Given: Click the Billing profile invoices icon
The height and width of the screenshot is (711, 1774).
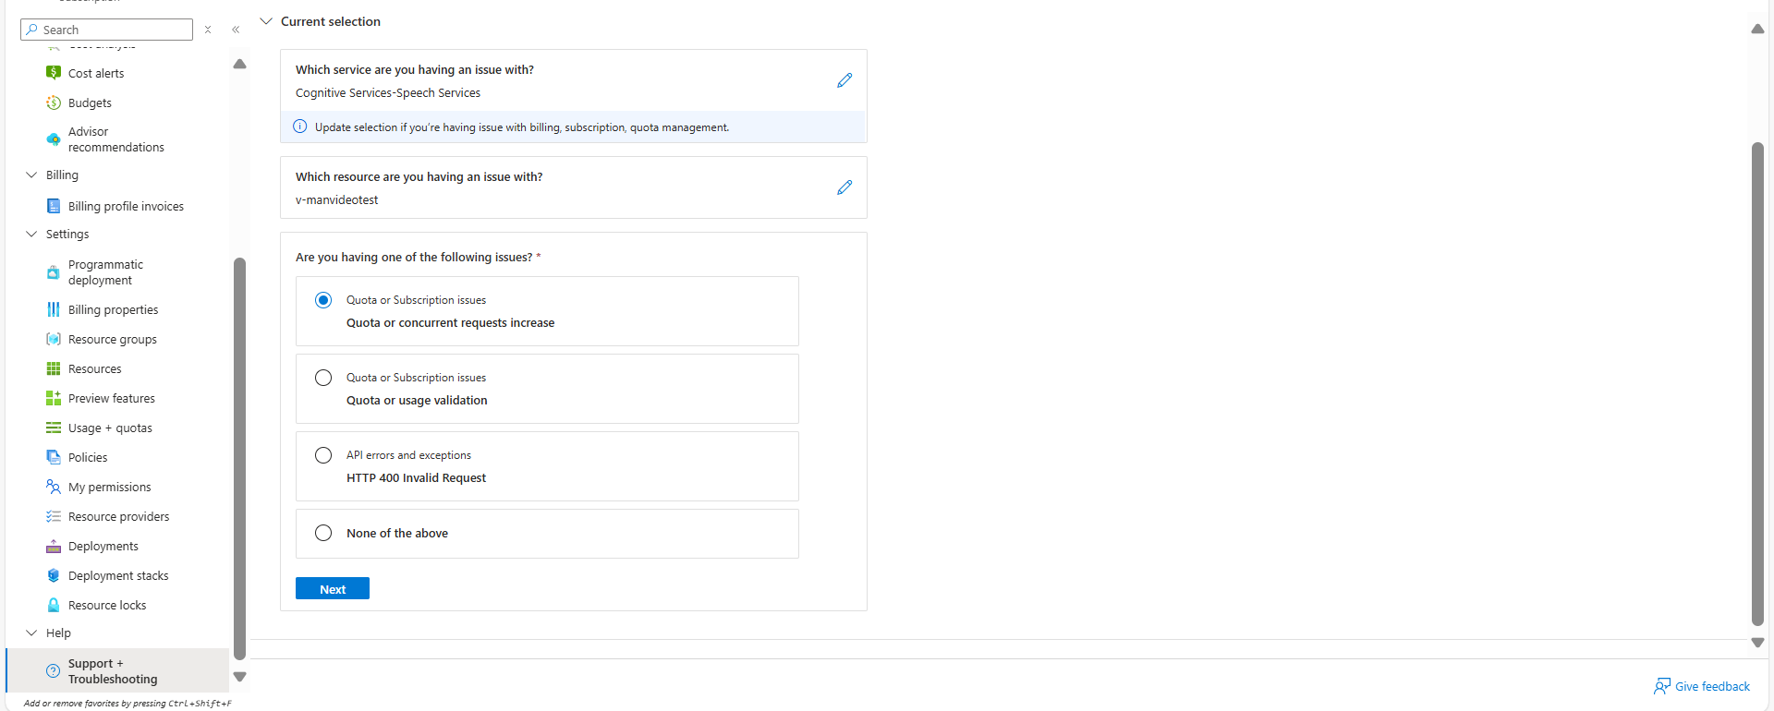Looking at the screenshot, I should pos(54,206).
